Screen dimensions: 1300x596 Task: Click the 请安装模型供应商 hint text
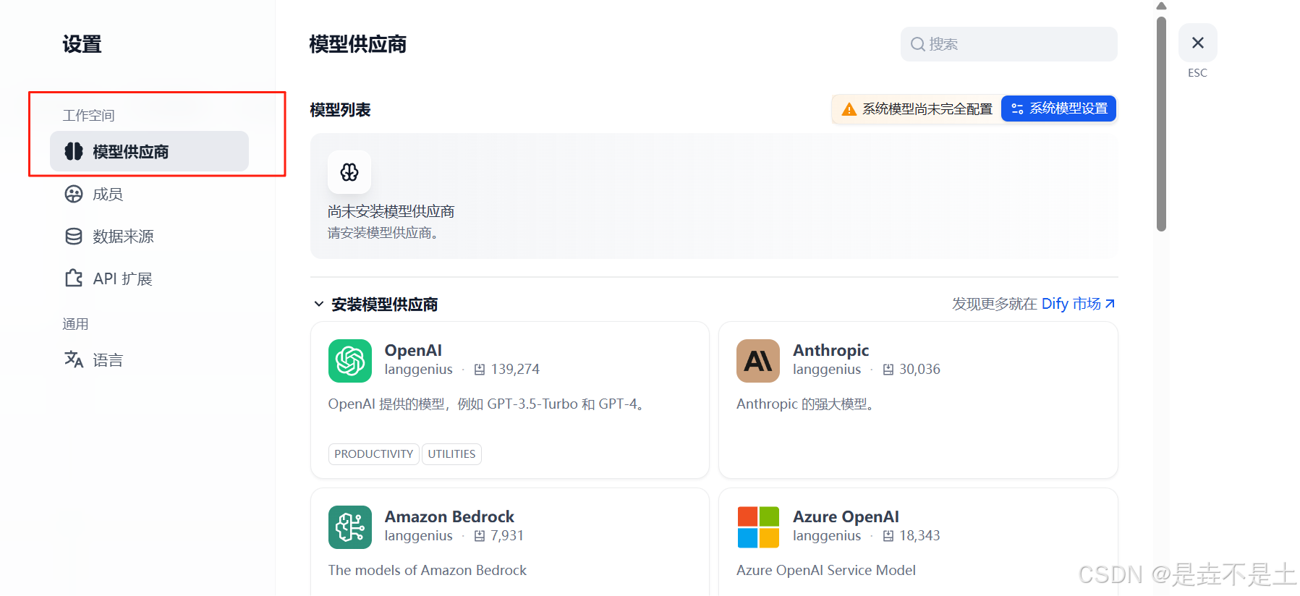tap(383, 233)
